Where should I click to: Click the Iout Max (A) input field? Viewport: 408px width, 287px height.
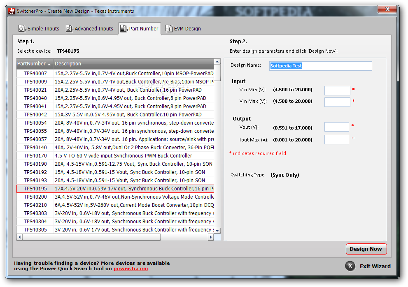337,139
